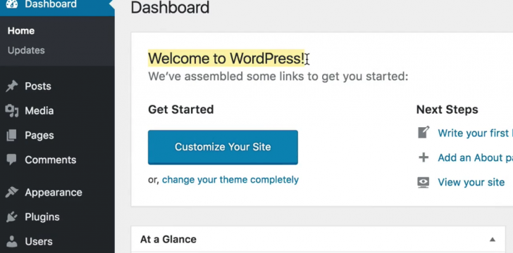The image size is (513, 253).
Task: Click the Posts pushpin icon
Action: 12,86
